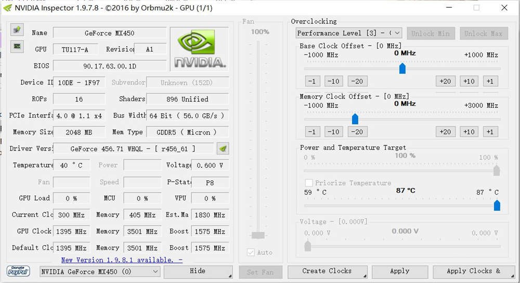Click the Set Fan button
Viewport: 520px width, 283px height.
pos(261,272)
